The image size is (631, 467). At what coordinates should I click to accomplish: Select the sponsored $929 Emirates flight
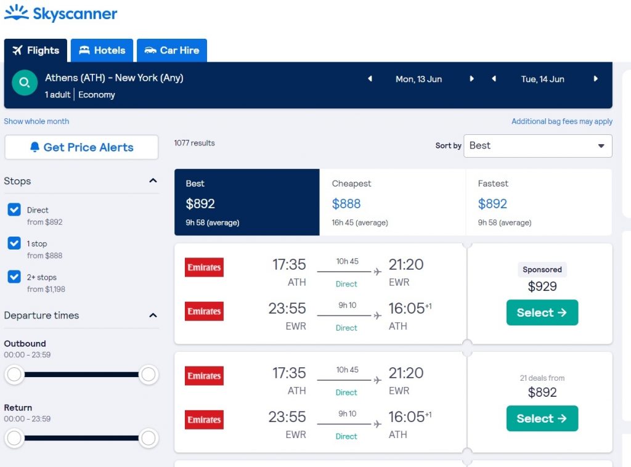tap(542, 312)
